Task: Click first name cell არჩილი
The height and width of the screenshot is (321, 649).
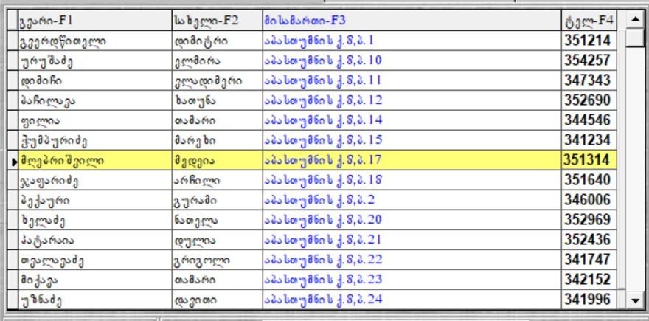Action: 218,180
